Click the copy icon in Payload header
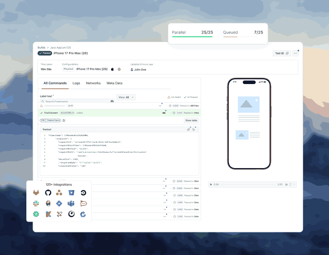Image resolution: width=329 pixels, height=255 pixels. point(188,129)
